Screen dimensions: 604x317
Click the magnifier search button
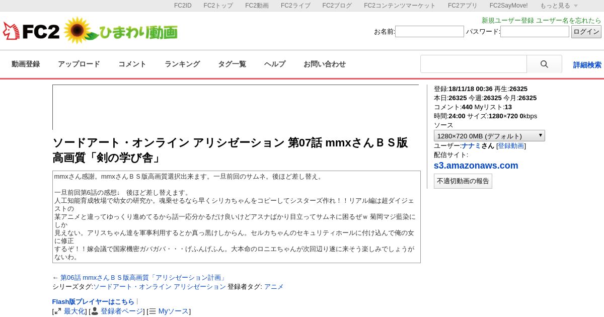pyautogui.click(x=544, y=64)
